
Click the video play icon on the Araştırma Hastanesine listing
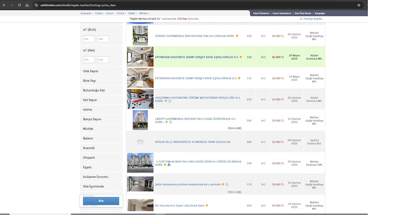point(170,101)
